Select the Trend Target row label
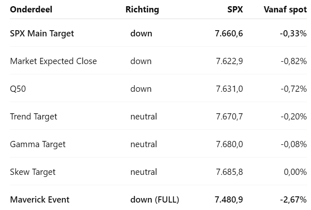This screenshot has height=210, width=311. [x=33, y=117]
